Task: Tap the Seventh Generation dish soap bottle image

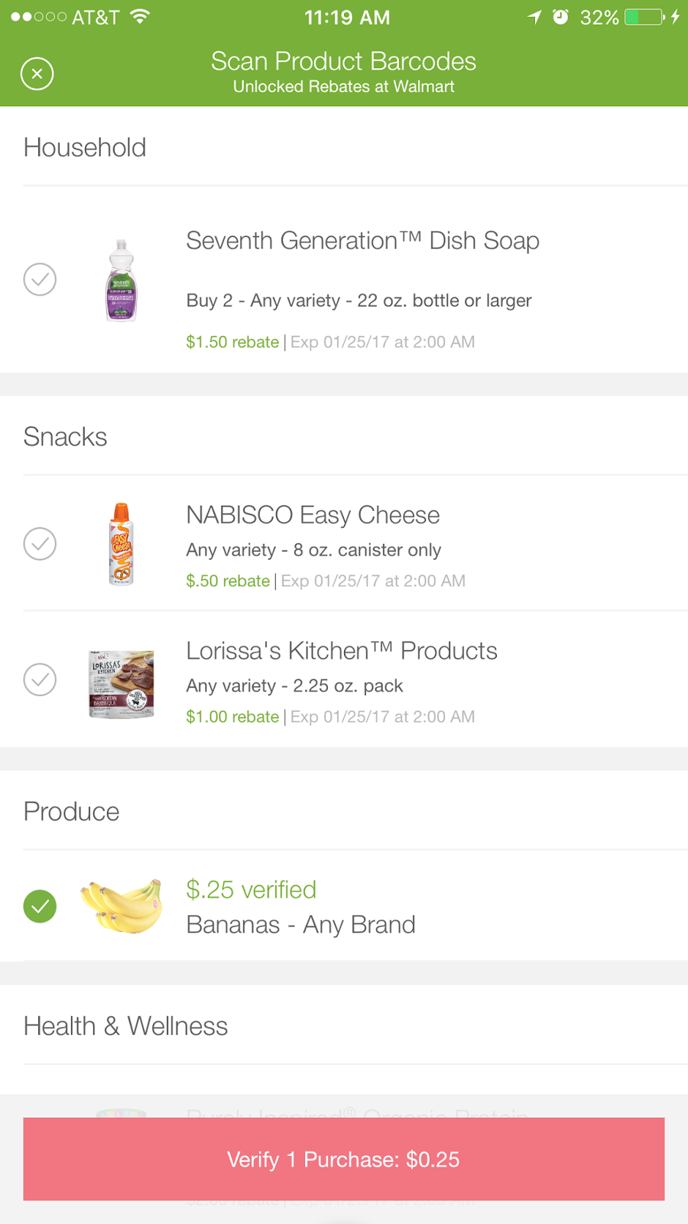Action: tap(121, 280)
